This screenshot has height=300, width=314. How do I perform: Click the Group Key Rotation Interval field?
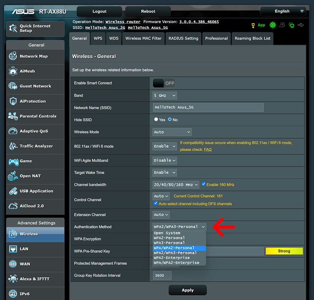(162, 276)
